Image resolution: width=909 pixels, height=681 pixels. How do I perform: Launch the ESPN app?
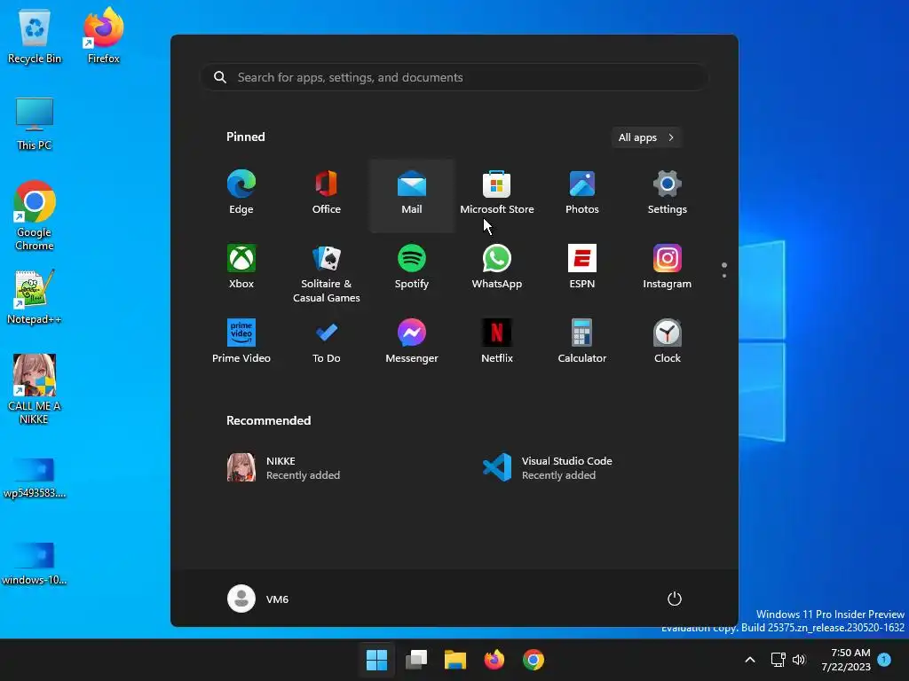coord(582,268)
